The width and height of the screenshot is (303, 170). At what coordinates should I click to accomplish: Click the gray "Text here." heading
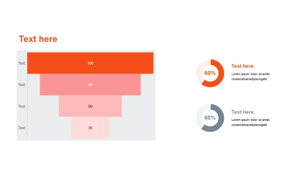[x=243, y=112]
